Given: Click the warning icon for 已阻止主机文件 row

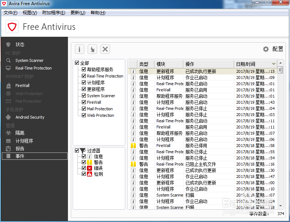Looking at the screenshot, I should click(x=133, y=164).
